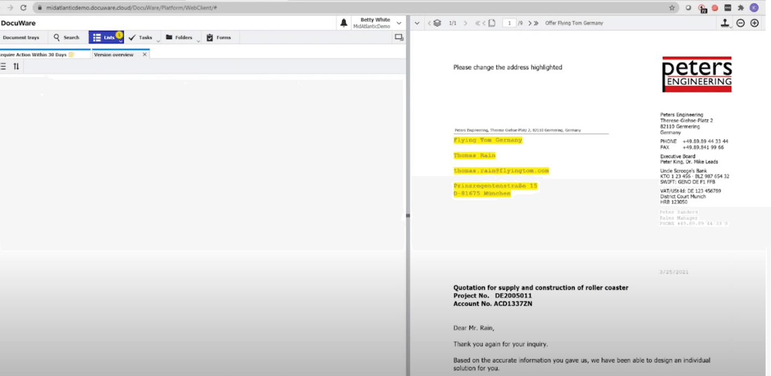Zoom in on the document

(754, 23)
